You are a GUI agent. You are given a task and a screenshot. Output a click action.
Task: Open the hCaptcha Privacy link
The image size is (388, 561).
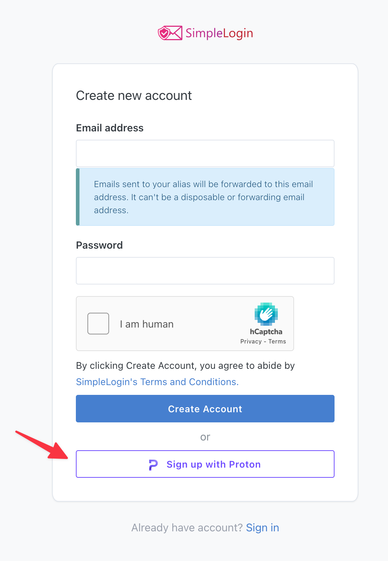click(251, 341)
